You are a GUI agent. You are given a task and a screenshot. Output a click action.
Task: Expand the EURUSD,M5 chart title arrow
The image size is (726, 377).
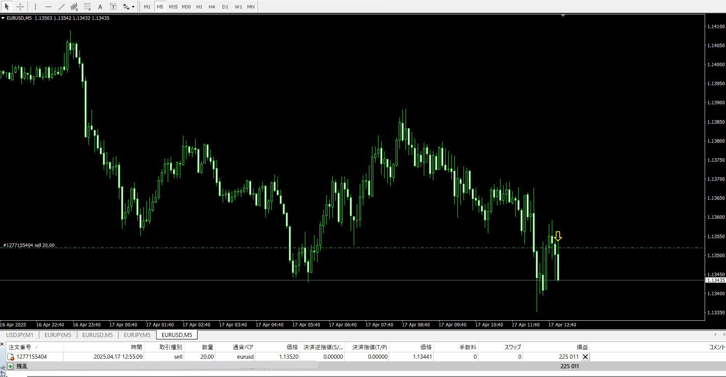tap(3, 18)
